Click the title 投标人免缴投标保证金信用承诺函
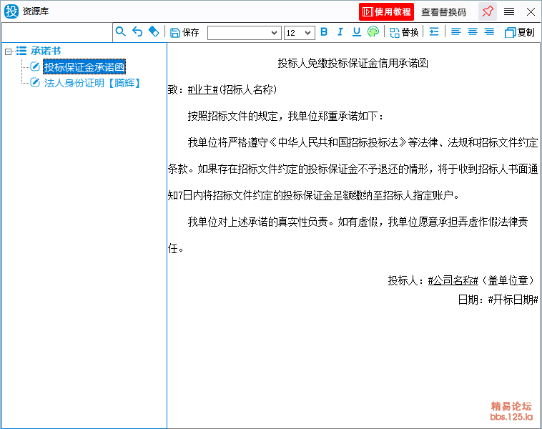Image resolution: width=542 pixels, height=429 pixels. (x=353, y=63)
